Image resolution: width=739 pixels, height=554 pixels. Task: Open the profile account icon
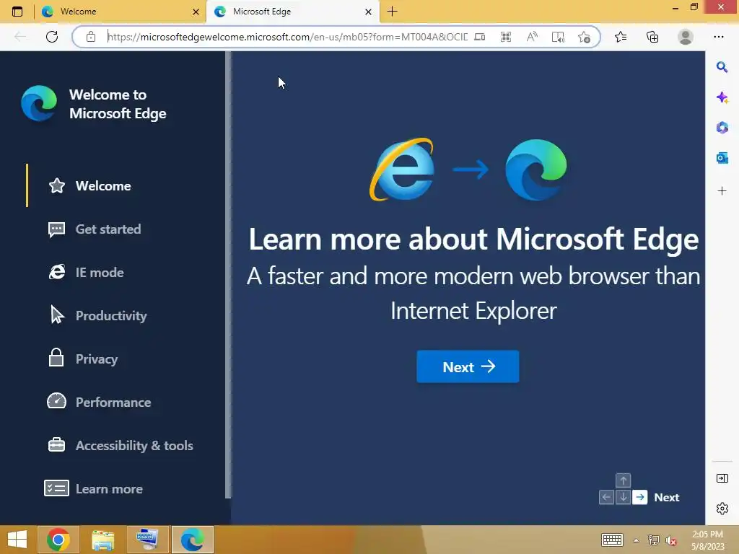pos(686,37)
